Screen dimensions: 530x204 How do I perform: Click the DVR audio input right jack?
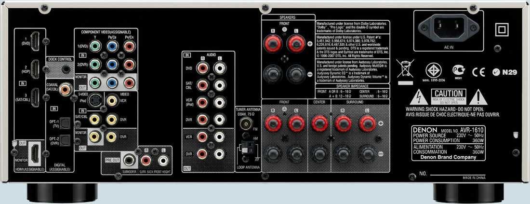point(202,119)
